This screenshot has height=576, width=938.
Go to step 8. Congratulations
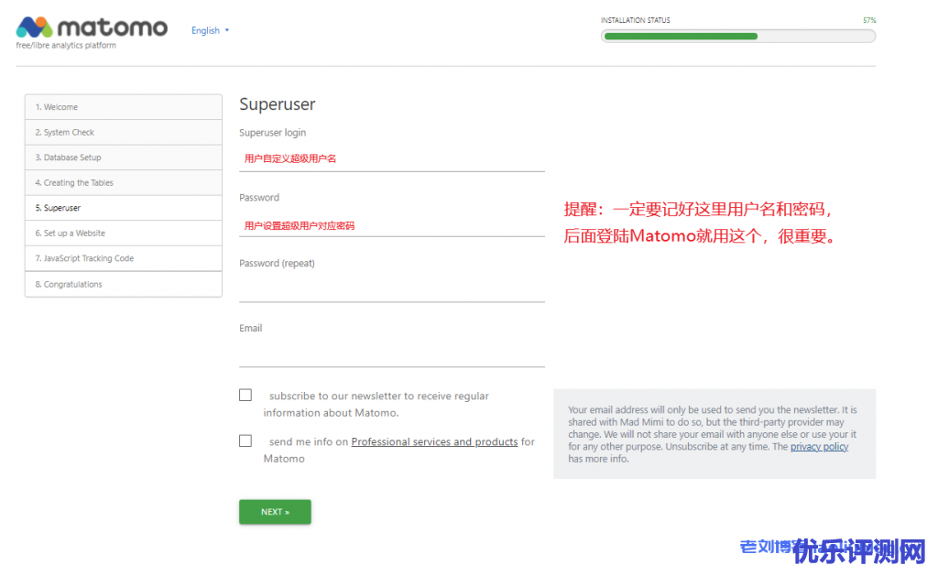click(x=124, y=284)
